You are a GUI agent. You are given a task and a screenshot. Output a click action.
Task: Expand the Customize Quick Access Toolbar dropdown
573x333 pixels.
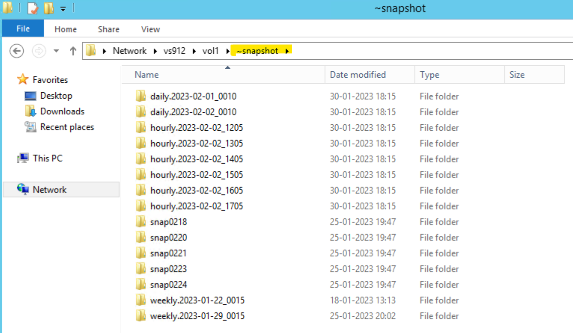point(63,9)
